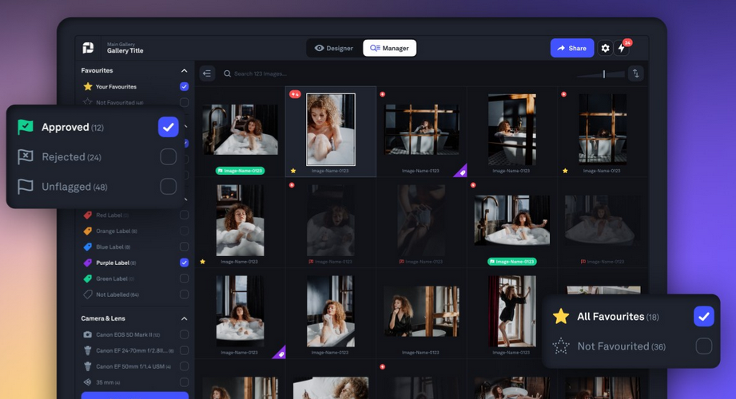Viewport: 736px width, 399px height.
Task: Collapse the Camera & Lens section chevron
Action: (184, 318)
